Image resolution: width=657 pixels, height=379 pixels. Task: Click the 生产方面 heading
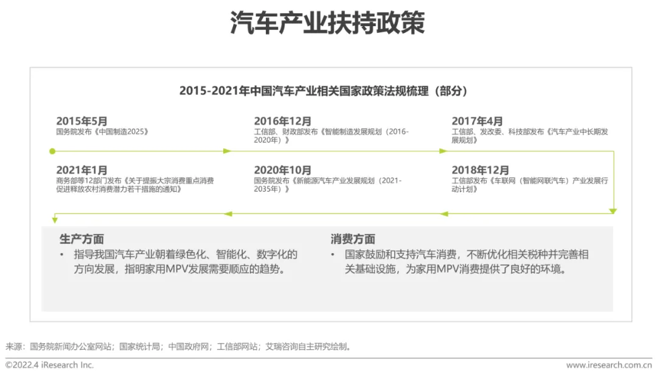pyautogui.click(x=82, y=239)
